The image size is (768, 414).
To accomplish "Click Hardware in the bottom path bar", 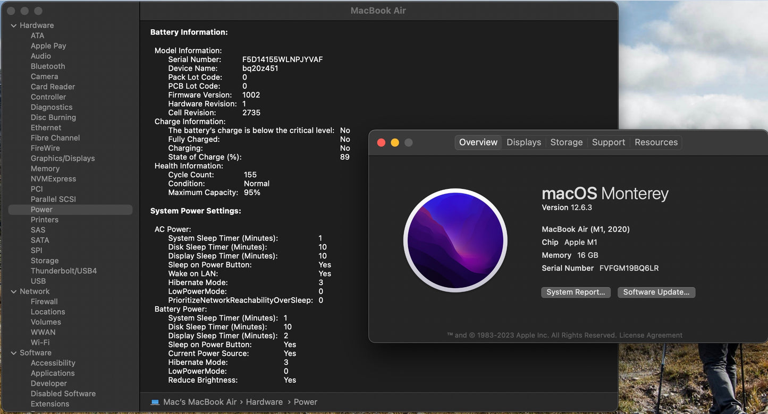I will [264, 402].
